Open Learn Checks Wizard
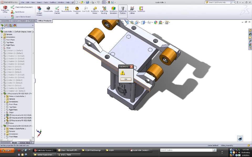The image size is (252, 157). [20, 17]
